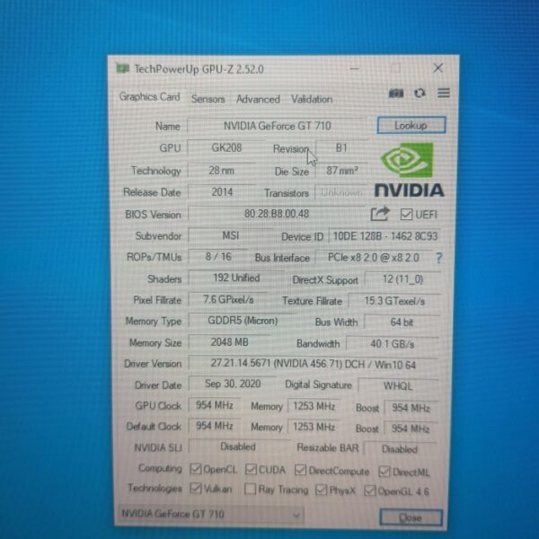This screenshot has height=539, width=539.
Task: Toggle the Ray Tracing checkbox
Action: pos(250,489)
